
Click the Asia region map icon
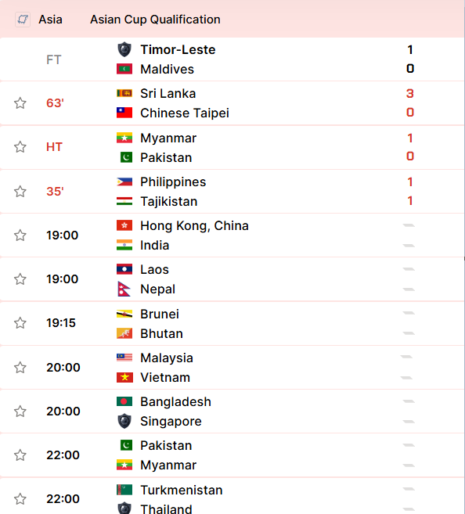click(x=23, y=20)
